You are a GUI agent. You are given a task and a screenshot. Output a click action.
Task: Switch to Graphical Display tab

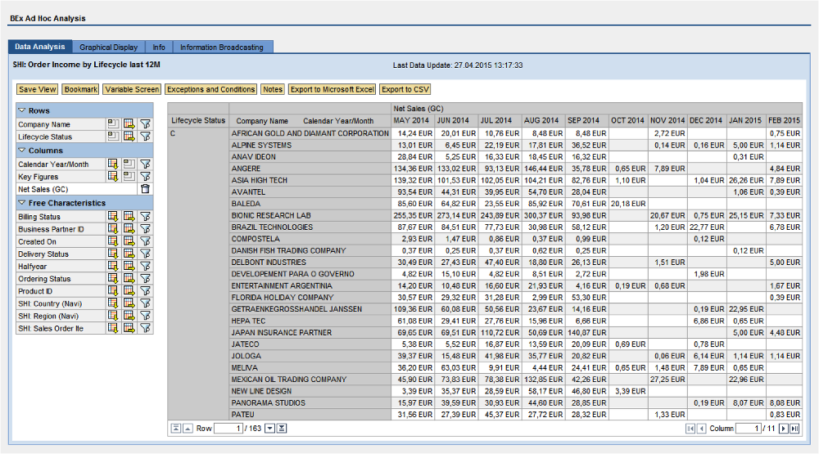click(x=109, y=47)
